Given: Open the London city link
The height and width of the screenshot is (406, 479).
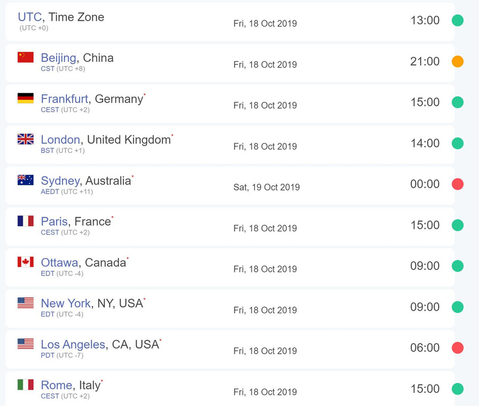Looking at the screenshot, I should coord(60,140).
